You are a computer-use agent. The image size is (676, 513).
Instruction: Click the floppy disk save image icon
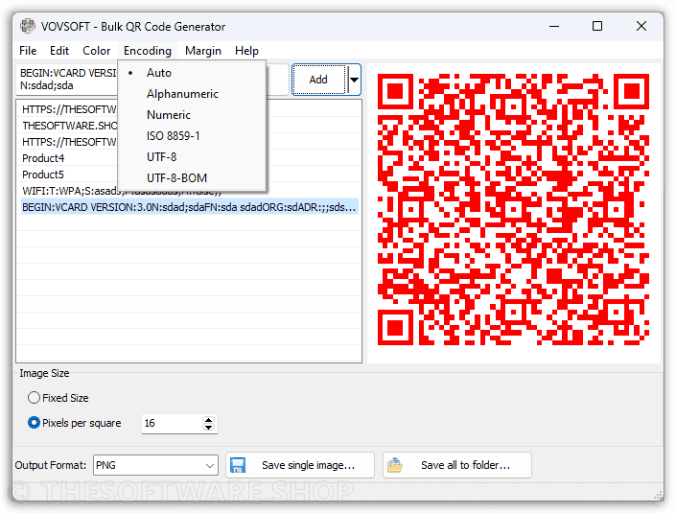point(238,465)
